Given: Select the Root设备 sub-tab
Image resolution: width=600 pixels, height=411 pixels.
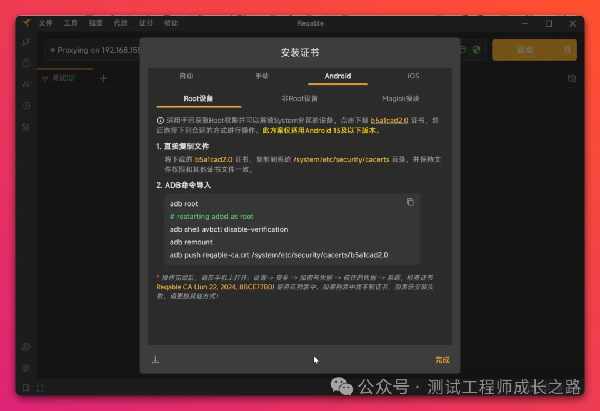Looking at the screenshot, I should (x=198, y=98).
